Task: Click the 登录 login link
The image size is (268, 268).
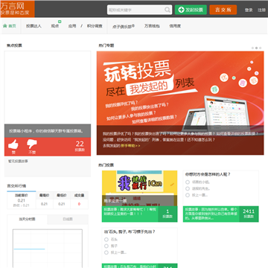Action: pos(249,10)
